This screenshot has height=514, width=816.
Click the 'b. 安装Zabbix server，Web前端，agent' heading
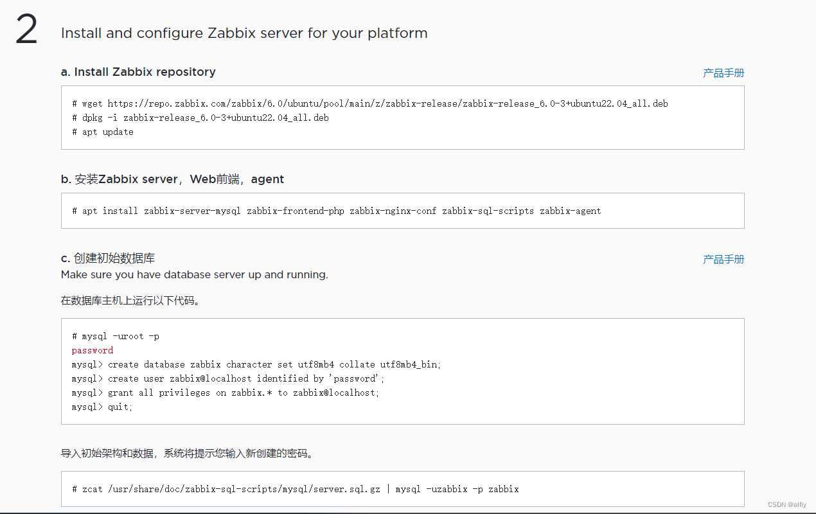click(172, 179)
